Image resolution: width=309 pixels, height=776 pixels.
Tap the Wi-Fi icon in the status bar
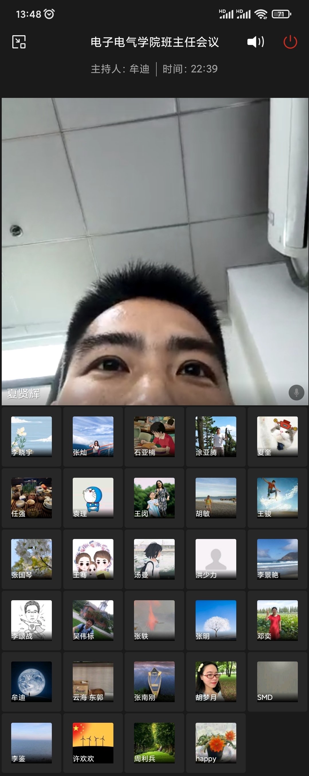[261, 14]
